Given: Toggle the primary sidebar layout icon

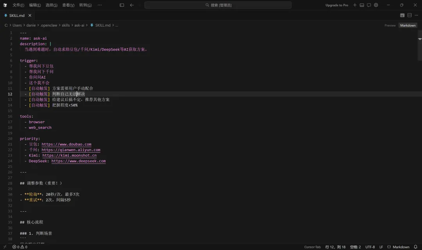Looking at the screenshot, I should point(122,5).
